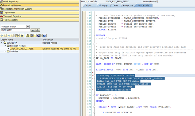The width and height of the screenshot is (195, 116).
Task: Fold the IF NO_DATA block at line 161
Action: click(x=94, y=58)
